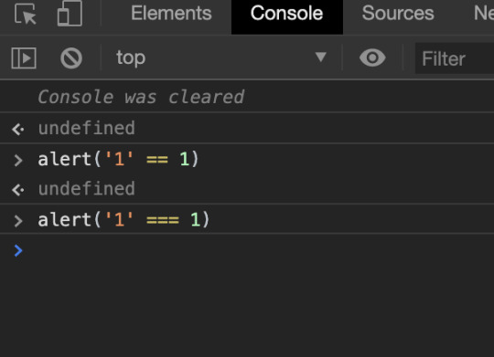Click the dropdown triangle beside top
This screenshot has width=494, height=357.
pos(321,58)
